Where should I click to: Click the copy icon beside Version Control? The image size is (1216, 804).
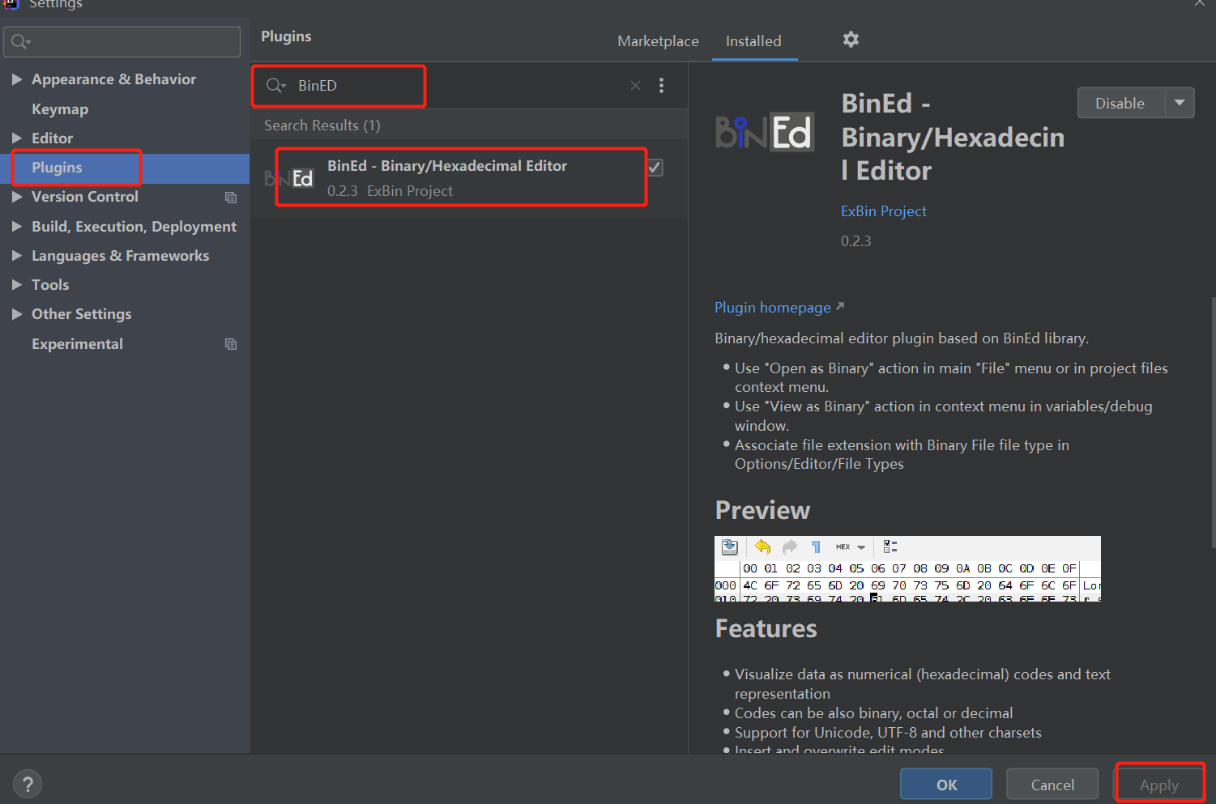click(230, 197)
